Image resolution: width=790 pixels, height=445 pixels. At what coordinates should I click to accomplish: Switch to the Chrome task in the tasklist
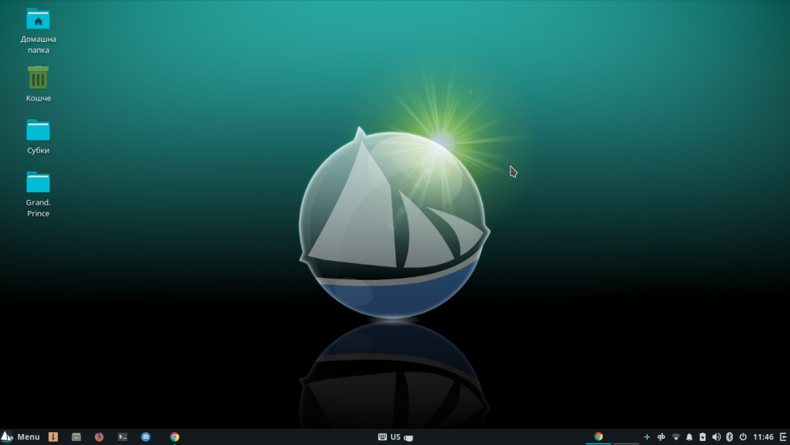pos(599,436)
